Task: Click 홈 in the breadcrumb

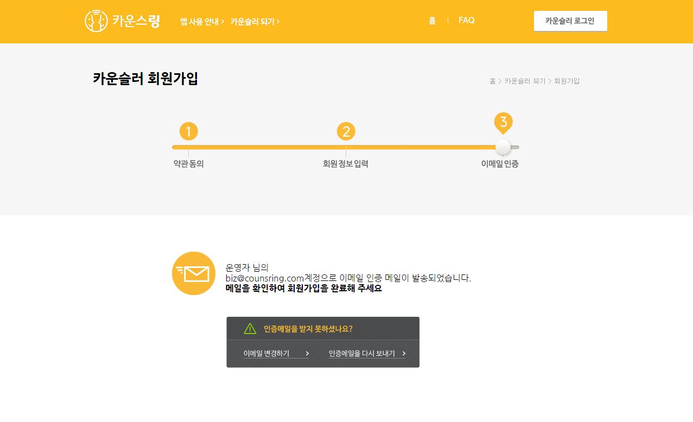Action: (x=493, y=81)
